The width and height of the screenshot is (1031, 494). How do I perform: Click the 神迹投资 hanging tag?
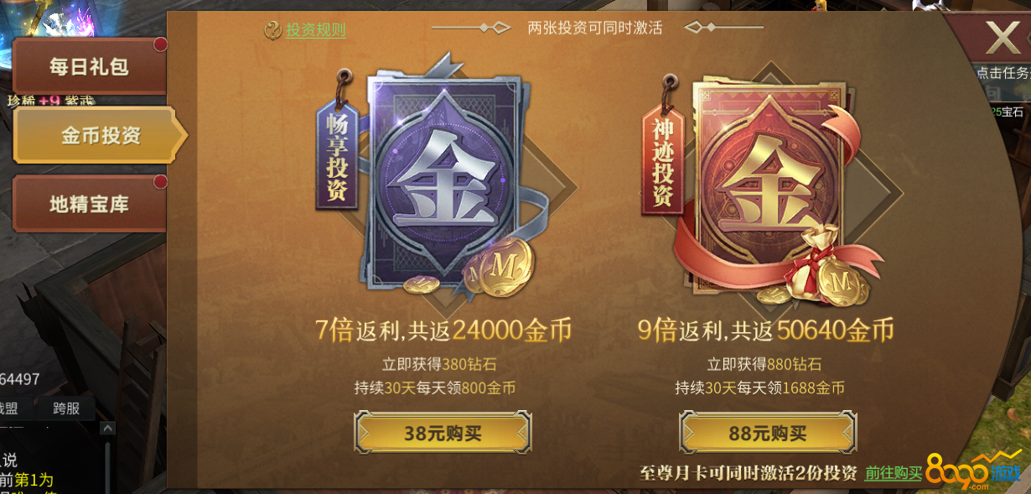coord(662,159)
